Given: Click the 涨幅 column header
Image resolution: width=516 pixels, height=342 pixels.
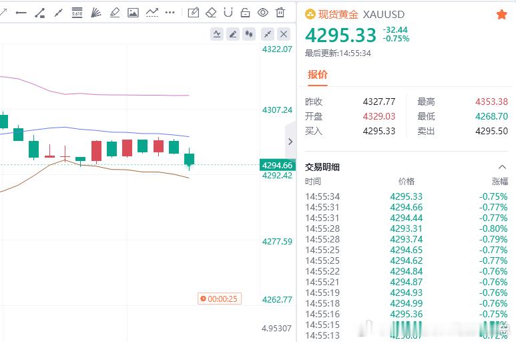Looking at the screenshot, I should pos(500,182).
